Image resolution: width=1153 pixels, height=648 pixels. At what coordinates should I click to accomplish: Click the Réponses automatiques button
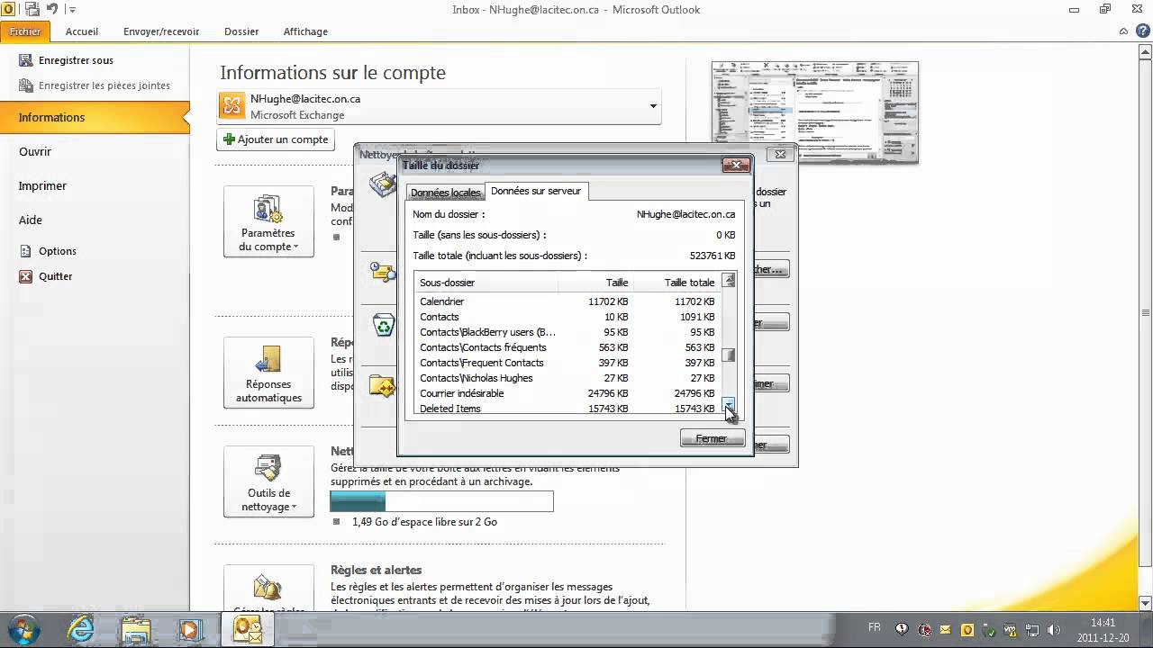268,373
